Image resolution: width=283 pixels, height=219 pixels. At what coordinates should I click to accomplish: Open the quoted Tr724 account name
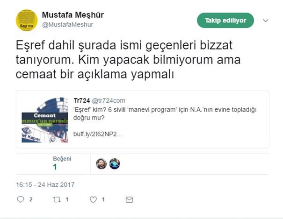point(82,100)
